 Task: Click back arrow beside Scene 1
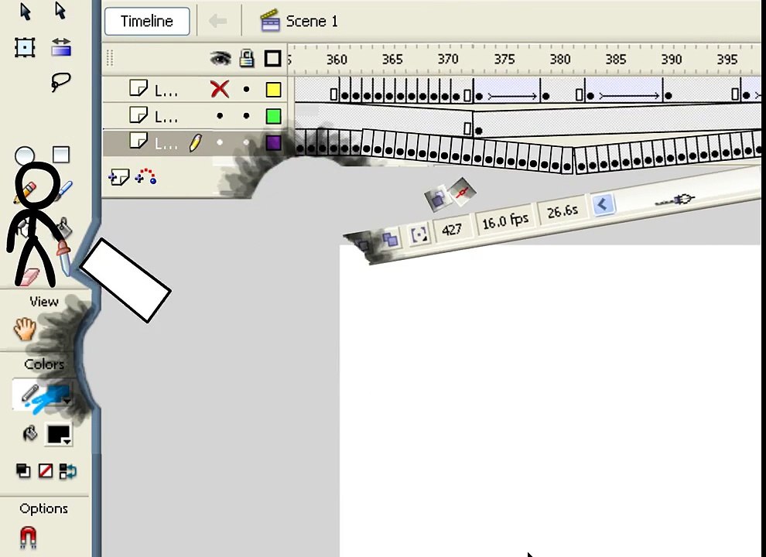tap(218, 21)
